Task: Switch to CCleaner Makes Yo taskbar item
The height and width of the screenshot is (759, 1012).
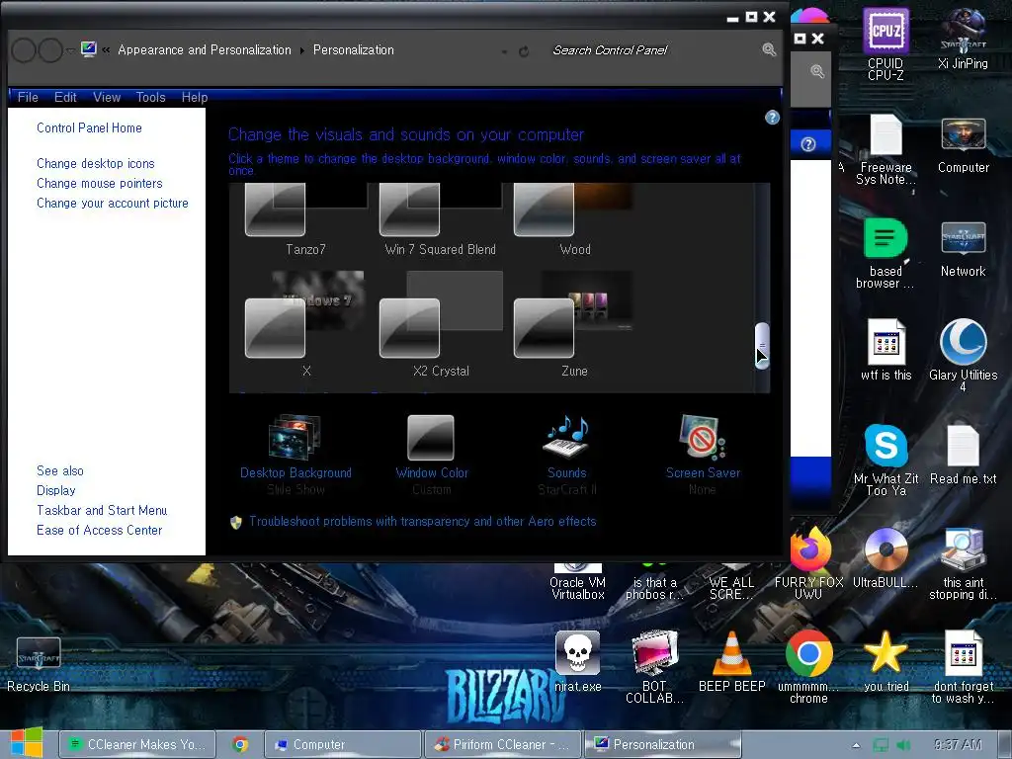Action: [x=136, y=744]
